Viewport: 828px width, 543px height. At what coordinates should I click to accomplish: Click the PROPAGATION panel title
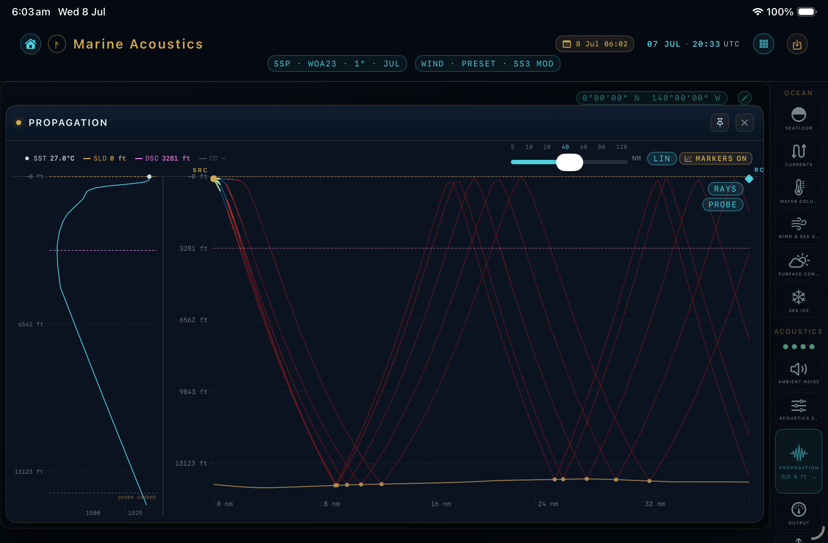[68, 123]
